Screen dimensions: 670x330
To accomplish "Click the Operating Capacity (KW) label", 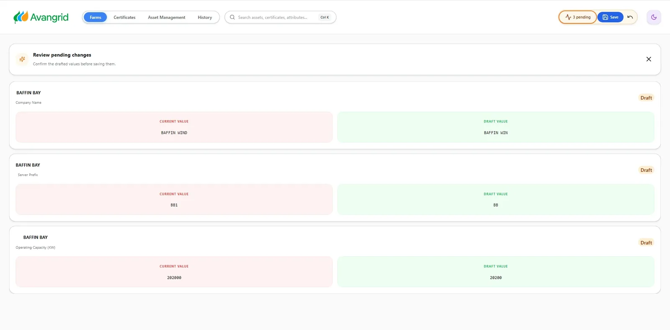I will [x=36, y=247].
